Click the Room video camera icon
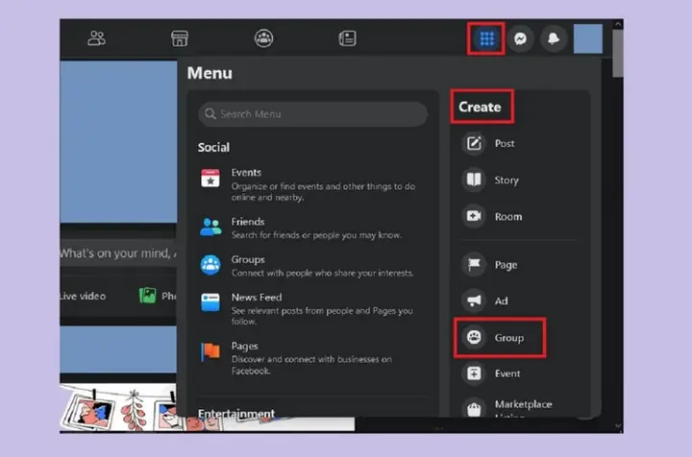The image size is (692, 457). tap(474, 216)
